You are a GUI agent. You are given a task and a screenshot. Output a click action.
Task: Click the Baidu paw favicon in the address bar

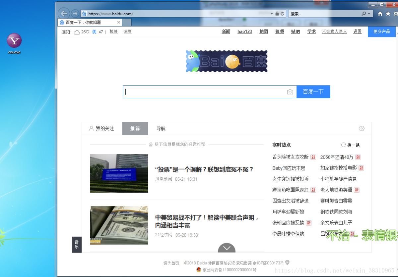[x=84, y=14]
